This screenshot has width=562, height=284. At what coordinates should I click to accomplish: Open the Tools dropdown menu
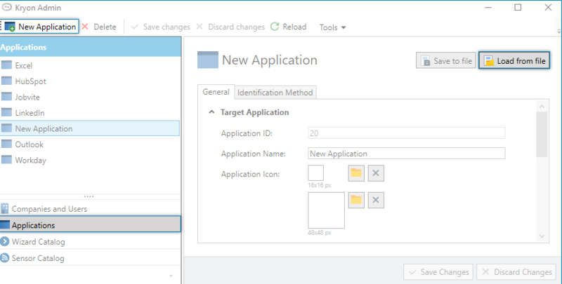[332, 27]
